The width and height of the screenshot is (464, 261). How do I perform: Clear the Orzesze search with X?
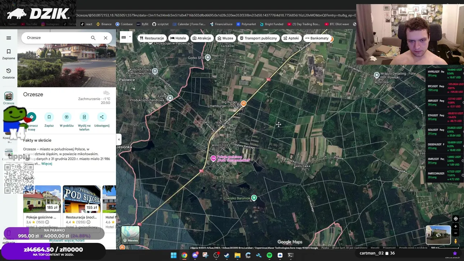(x=105, y=38)
